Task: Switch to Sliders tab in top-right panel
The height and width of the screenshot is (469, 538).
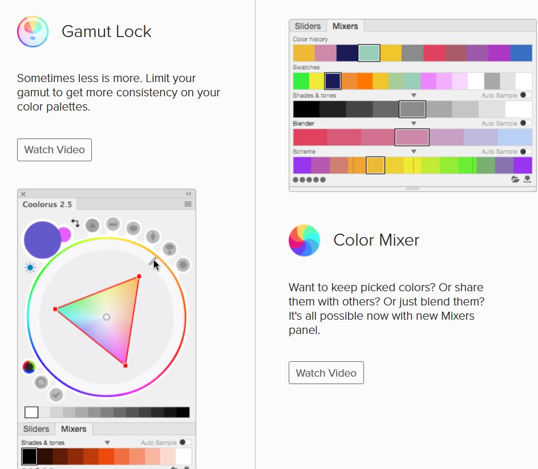Action: 308,26
